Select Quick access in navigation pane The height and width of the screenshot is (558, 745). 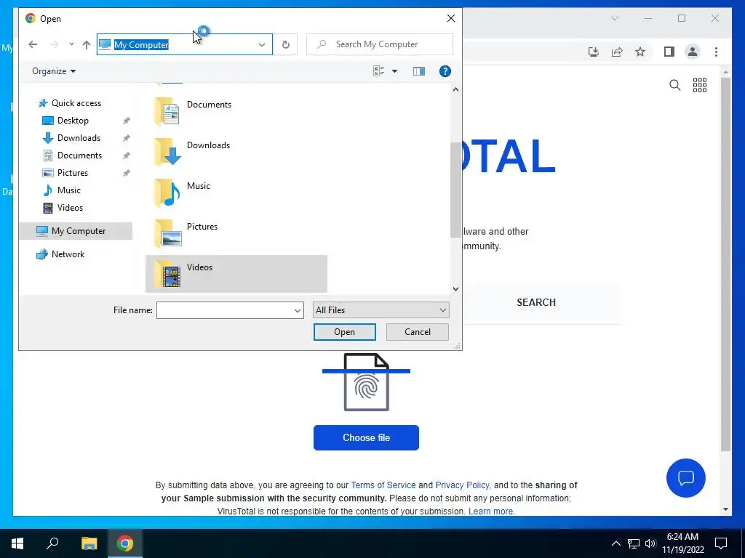tap(76, 103)
